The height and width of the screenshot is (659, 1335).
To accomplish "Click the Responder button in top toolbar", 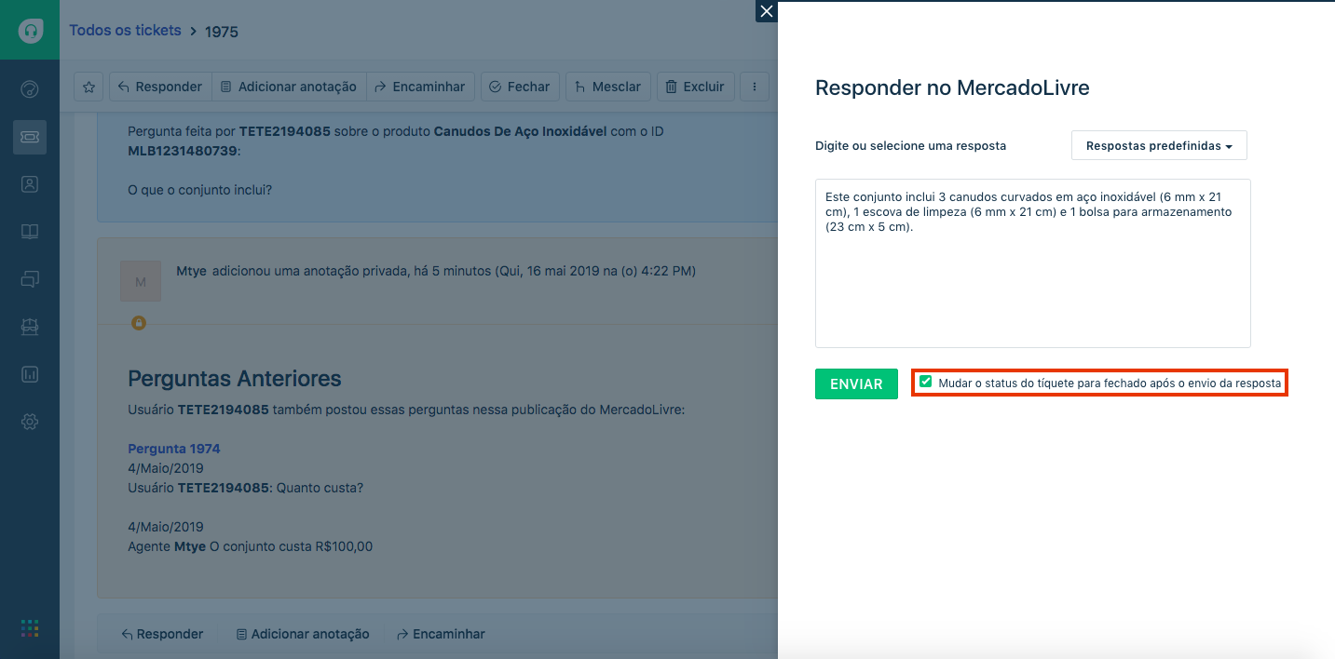I will pyautogui.click(x=160, y=87).
